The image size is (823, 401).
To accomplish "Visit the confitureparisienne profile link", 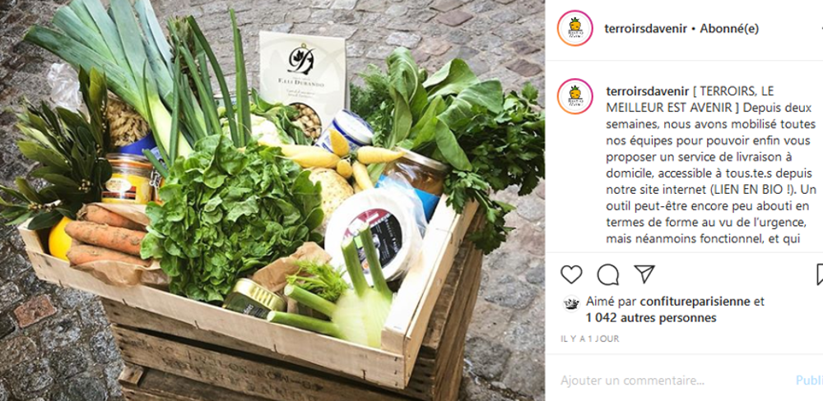I will [695, 302].
